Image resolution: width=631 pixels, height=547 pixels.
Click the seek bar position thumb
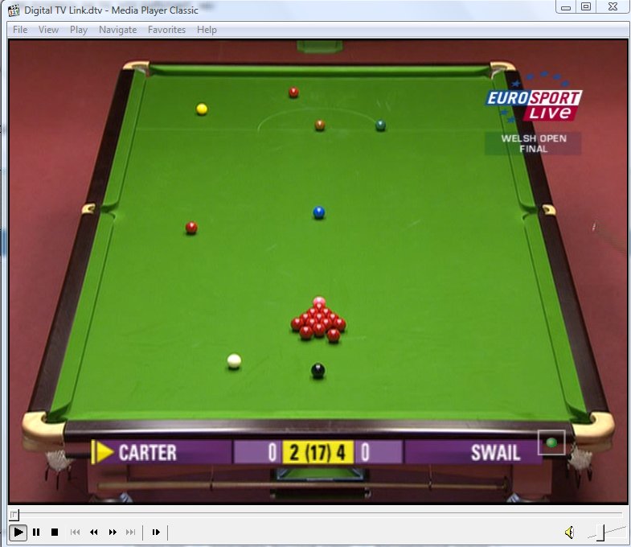click(x=14, y=514)
